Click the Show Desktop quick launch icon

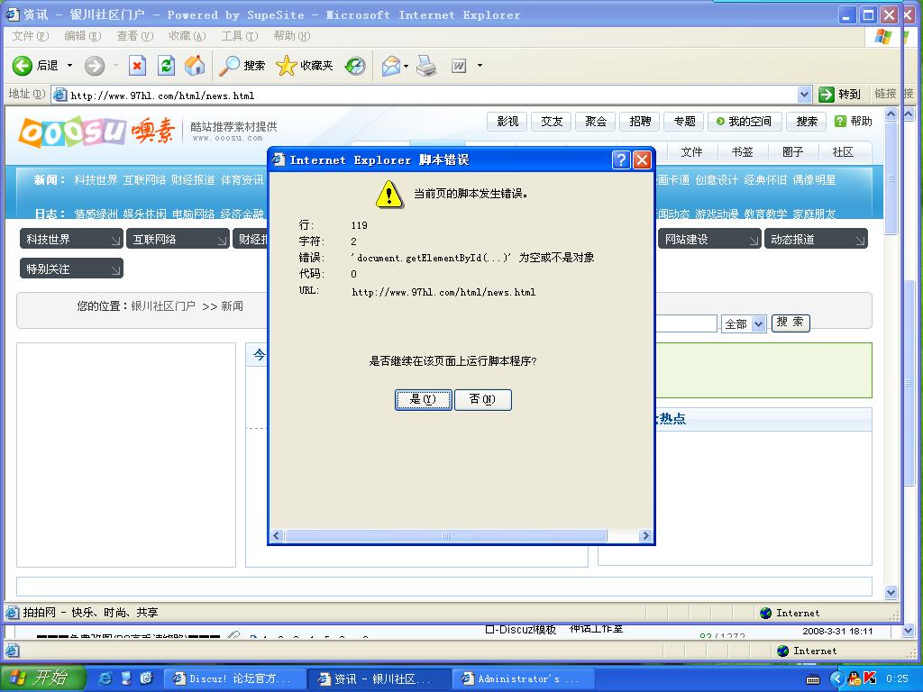[126, 678]
